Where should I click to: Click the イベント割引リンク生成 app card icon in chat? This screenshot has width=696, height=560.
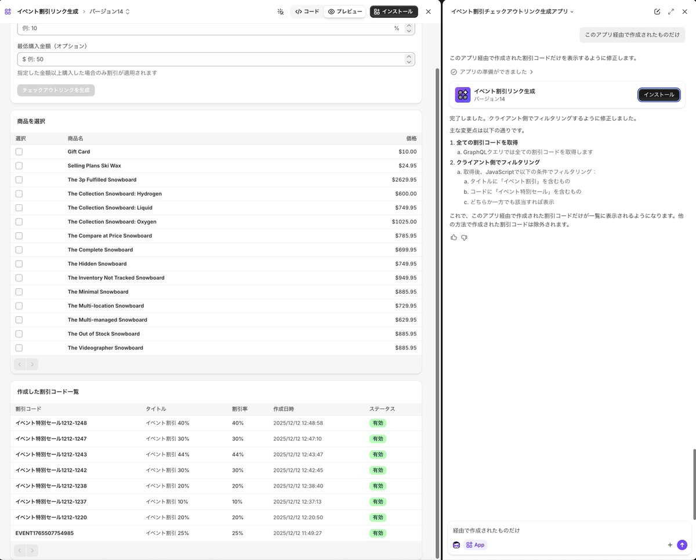(x=463, y=95)
